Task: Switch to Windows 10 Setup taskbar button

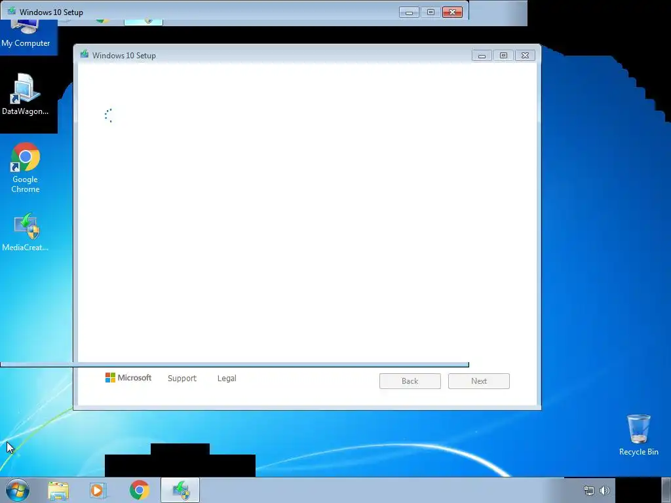Action: pos(180,490)
